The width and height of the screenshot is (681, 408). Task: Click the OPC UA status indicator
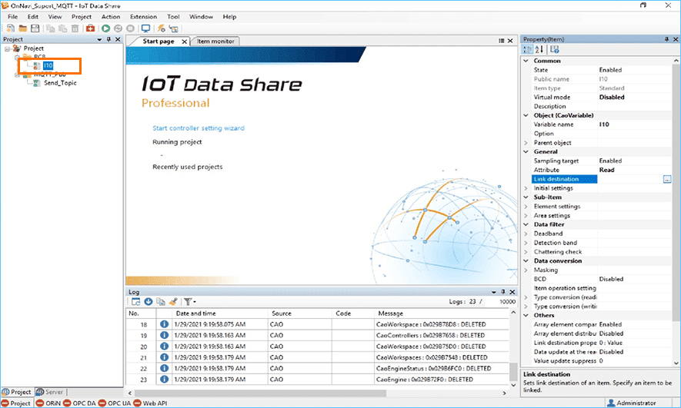114,403
